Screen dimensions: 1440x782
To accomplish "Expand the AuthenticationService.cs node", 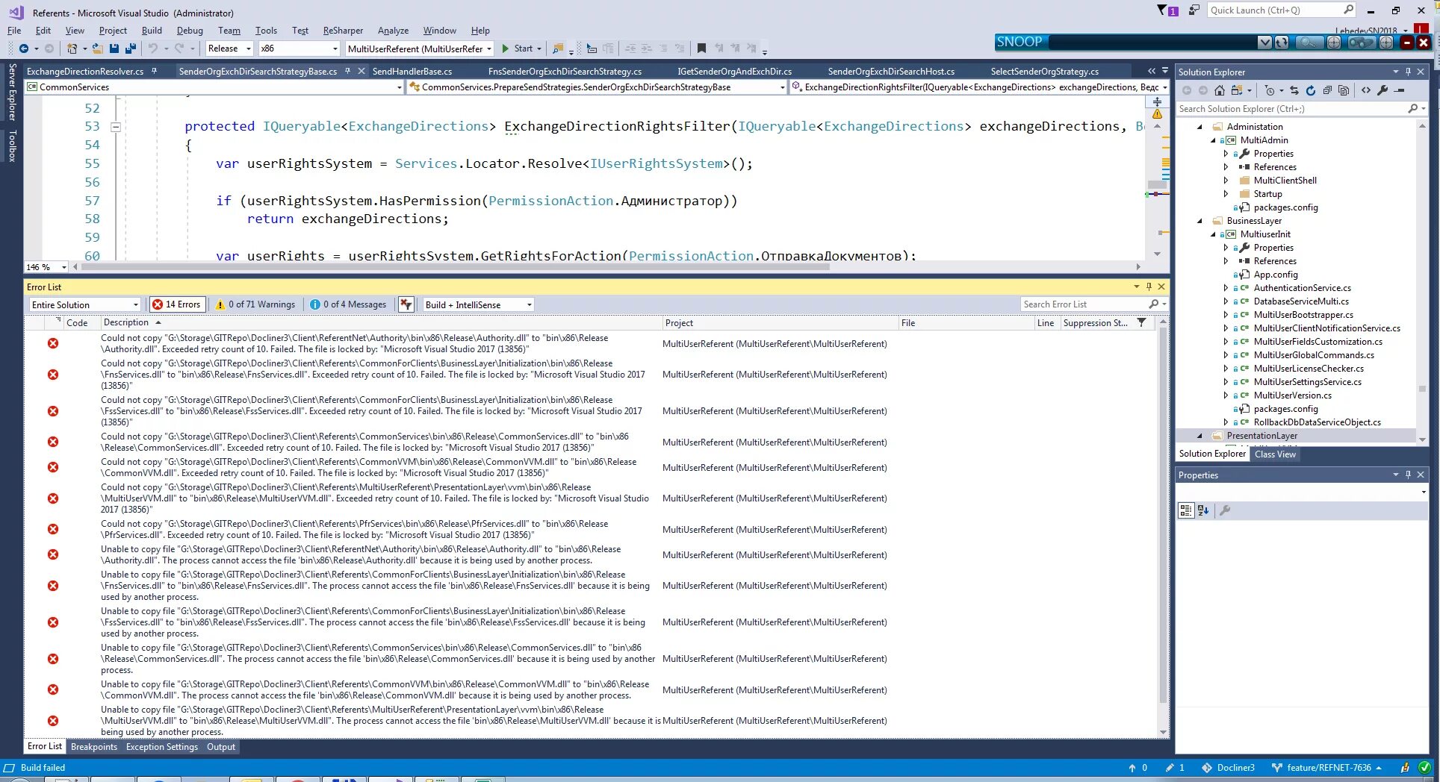I will [1226, 288].
